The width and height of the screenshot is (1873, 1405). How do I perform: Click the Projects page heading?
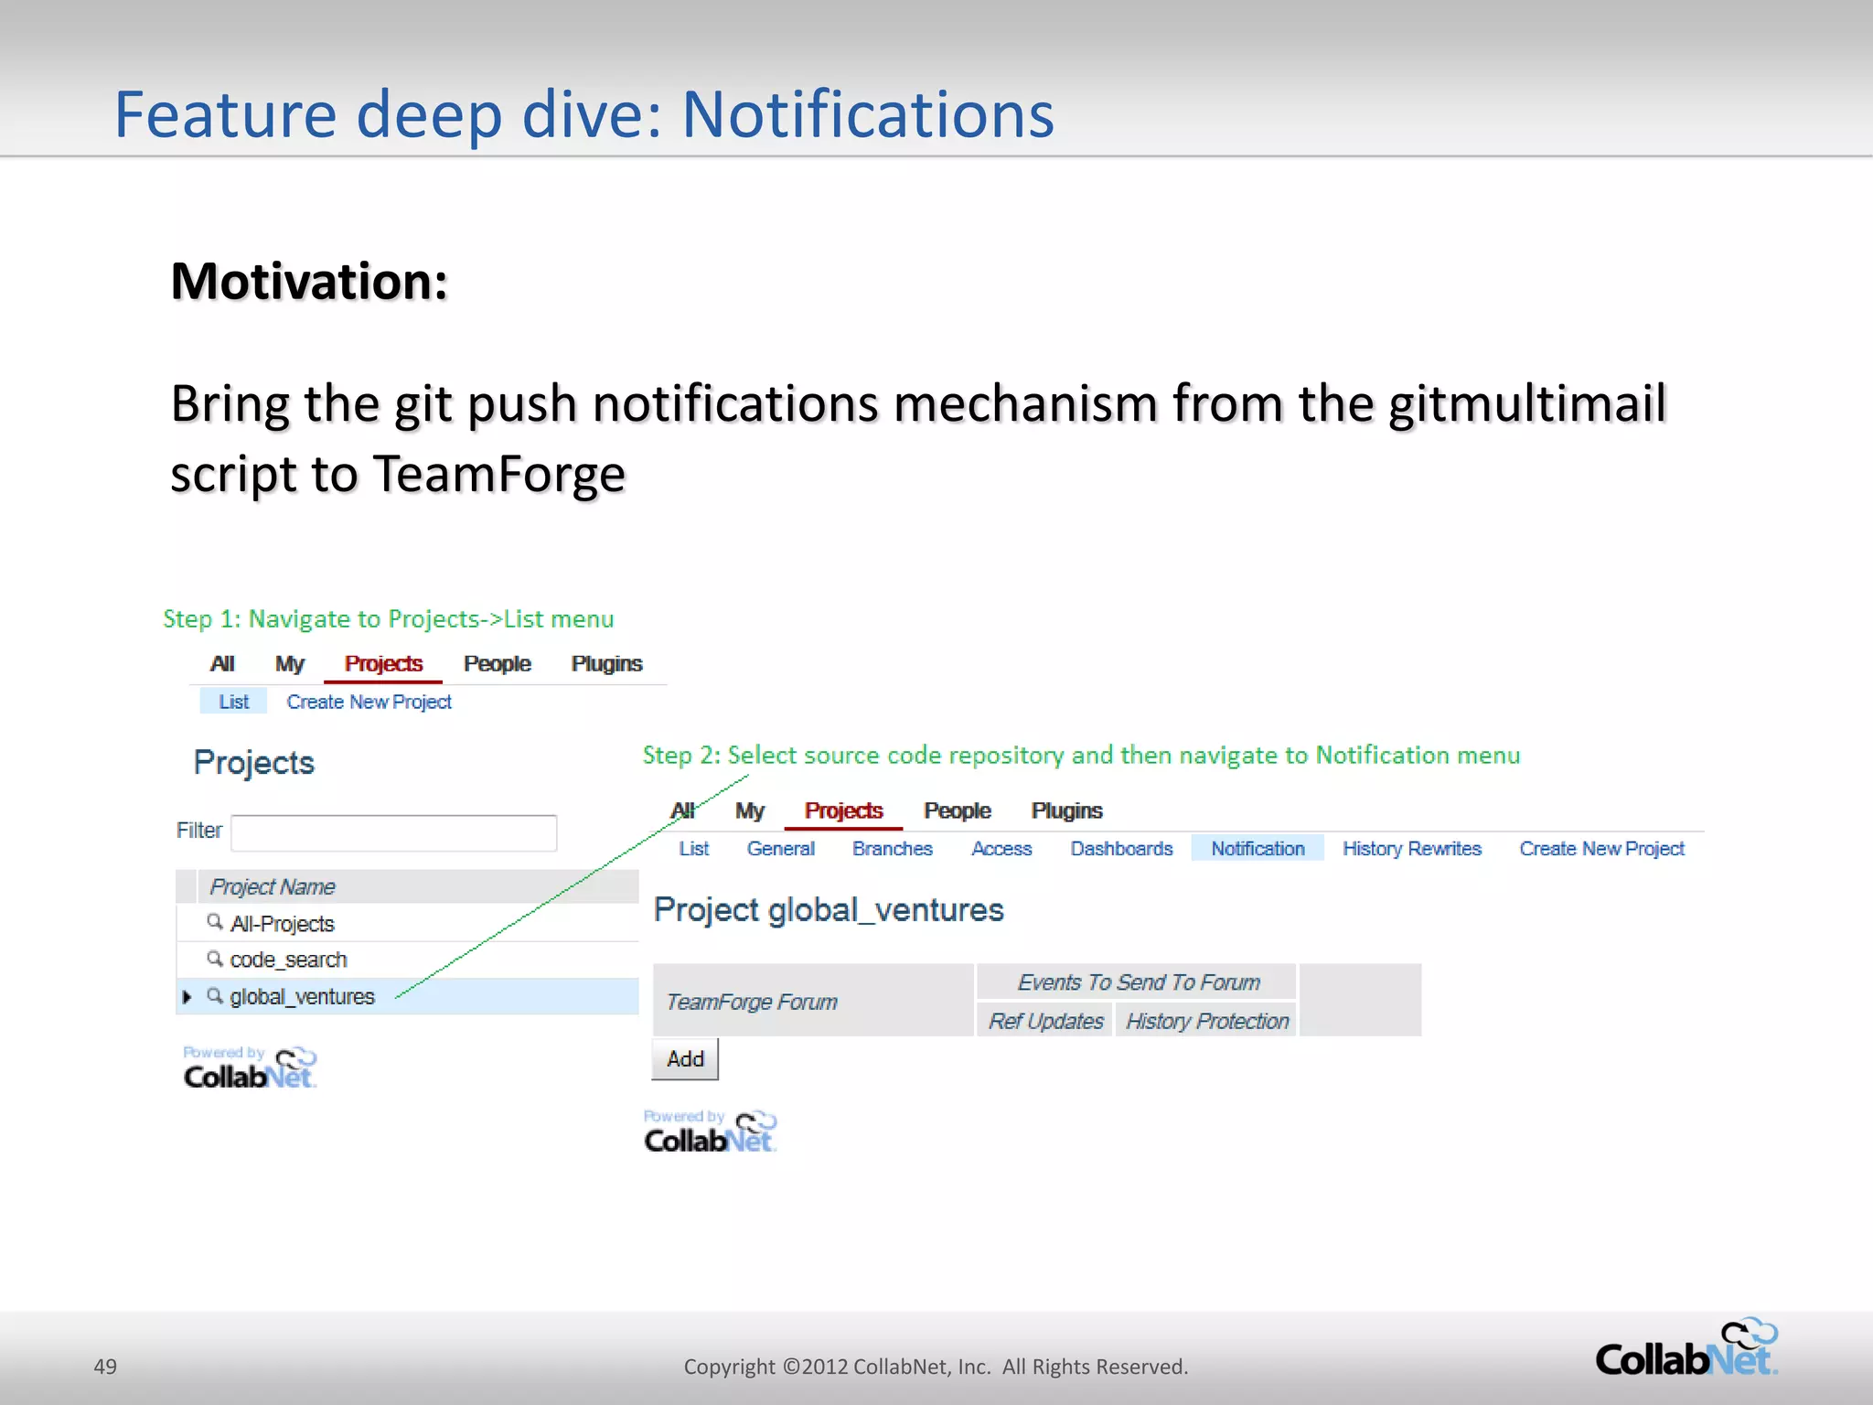pyautogui.click(x=253, y=763)
